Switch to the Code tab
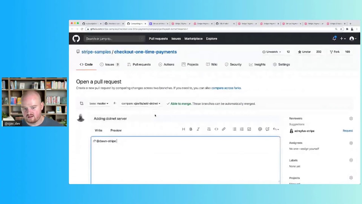This screenshot has width=362, height=204. 86,64
